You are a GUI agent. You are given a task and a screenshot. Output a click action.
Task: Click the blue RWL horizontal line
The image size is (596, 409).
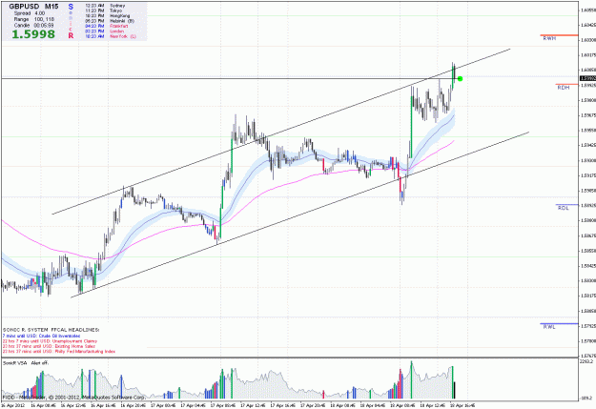tap(559, 324)
